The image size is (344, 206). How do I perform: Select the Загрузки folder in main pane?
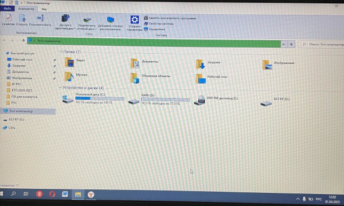[x=208, y=64]
